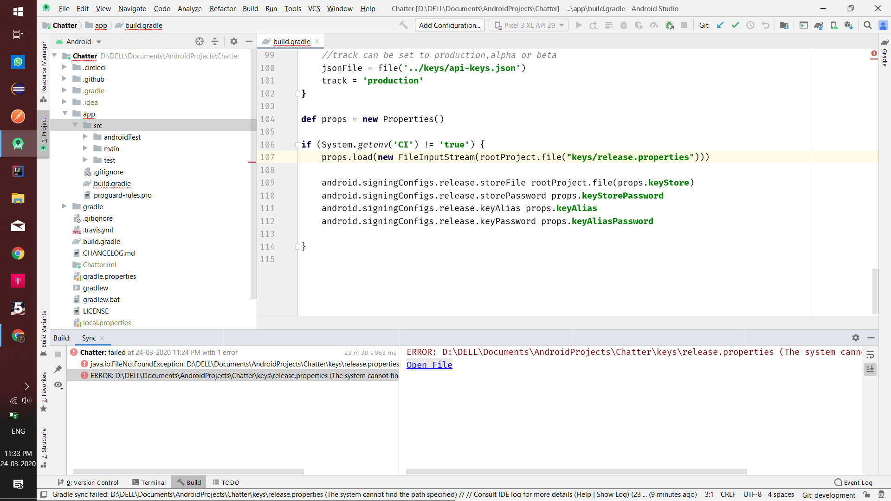The height and width of the screenshot is (501, 891).
Task: Expand the gradle folder
Action: [x=65, y=206]
